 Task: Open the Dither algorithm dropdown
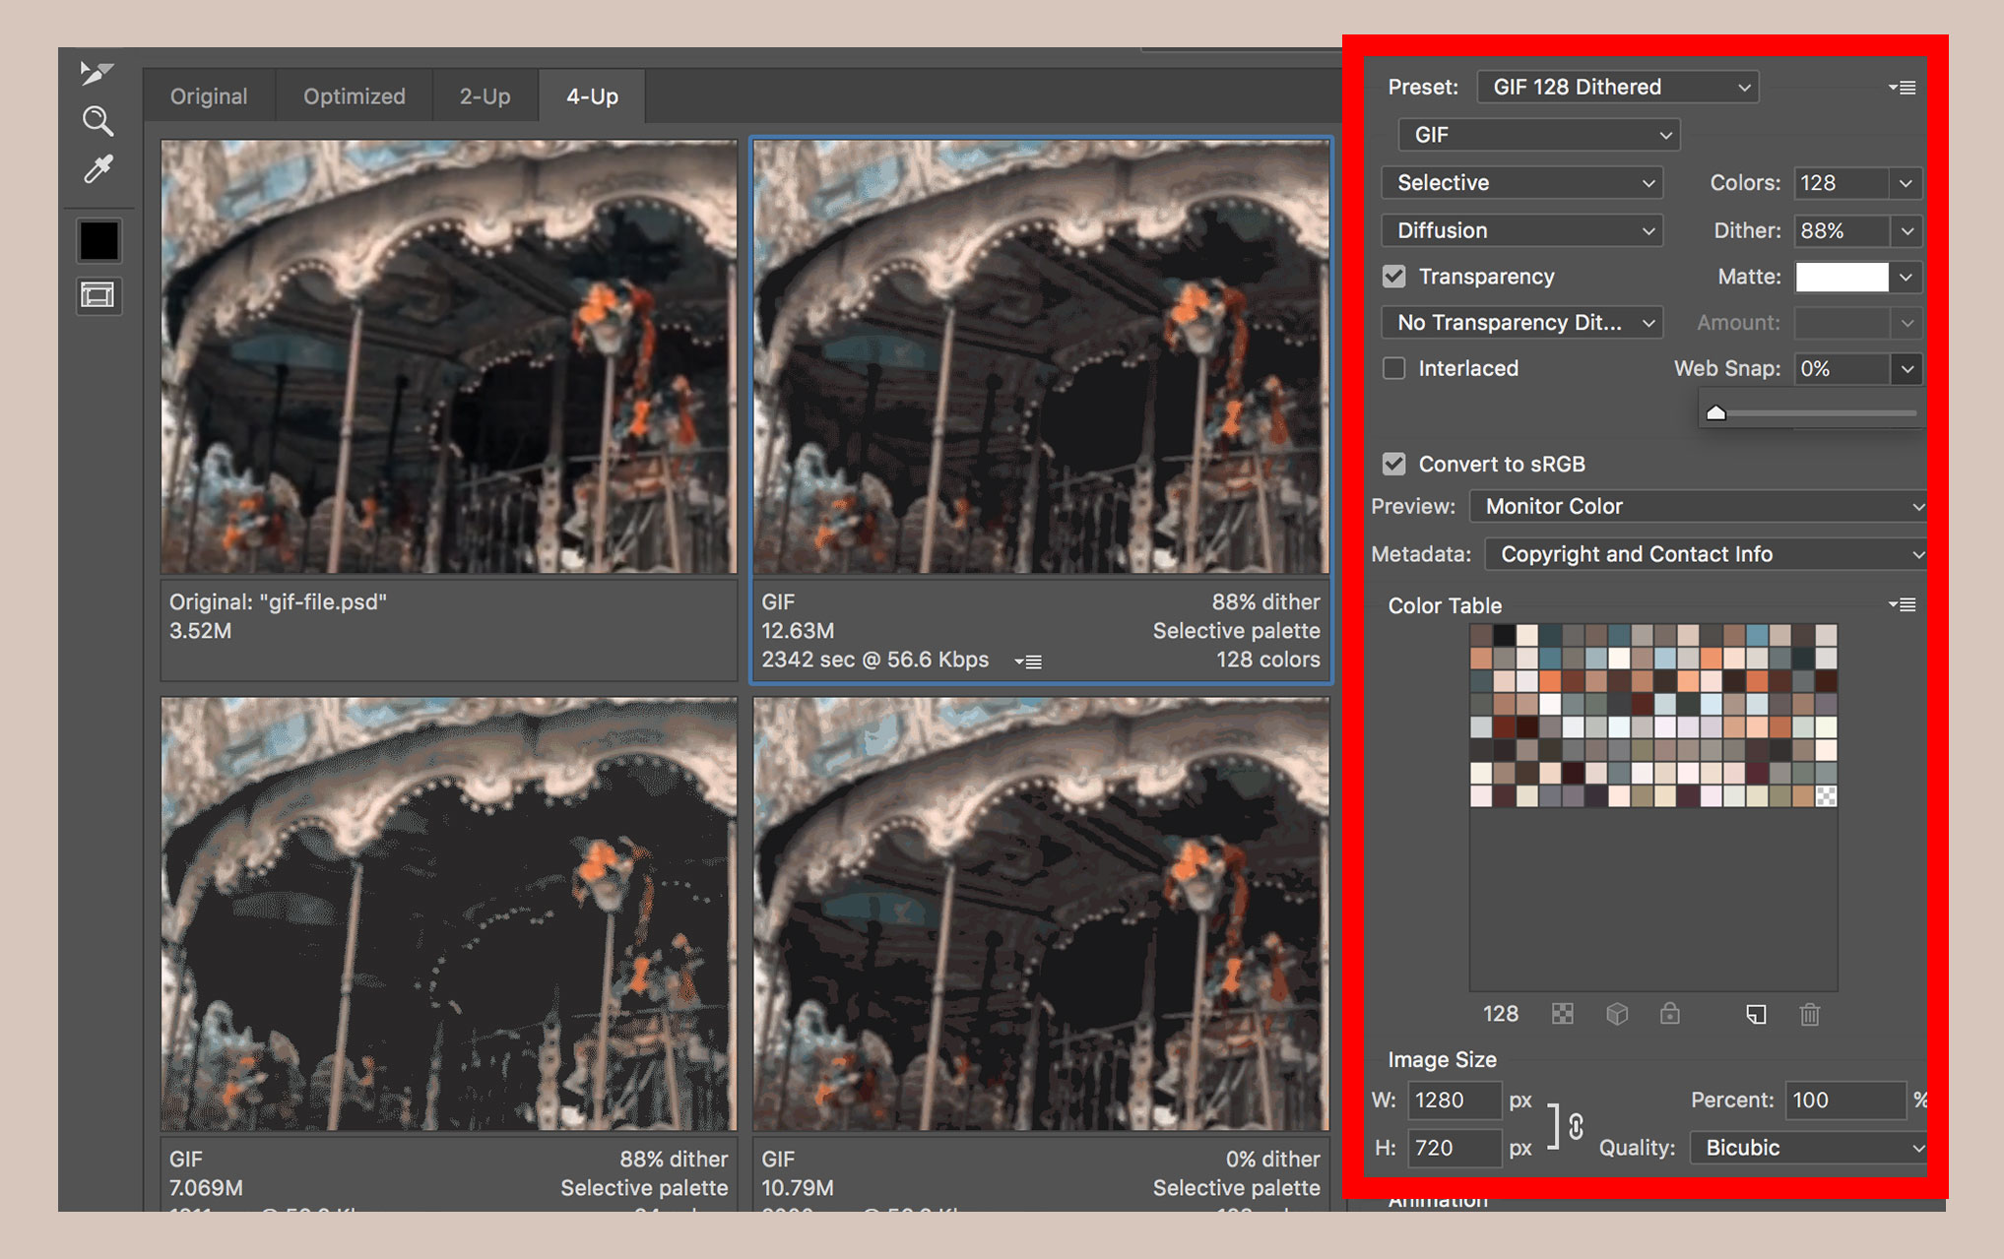coord(1510,230)
